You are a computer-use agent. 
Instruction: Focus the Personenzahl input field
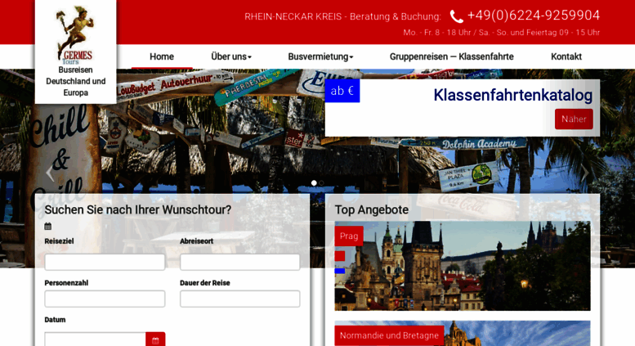point(105,299)
